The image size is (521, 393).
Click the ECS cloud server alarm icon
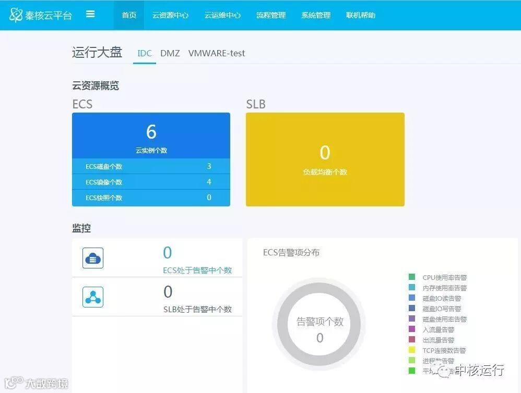pos(93,257)
